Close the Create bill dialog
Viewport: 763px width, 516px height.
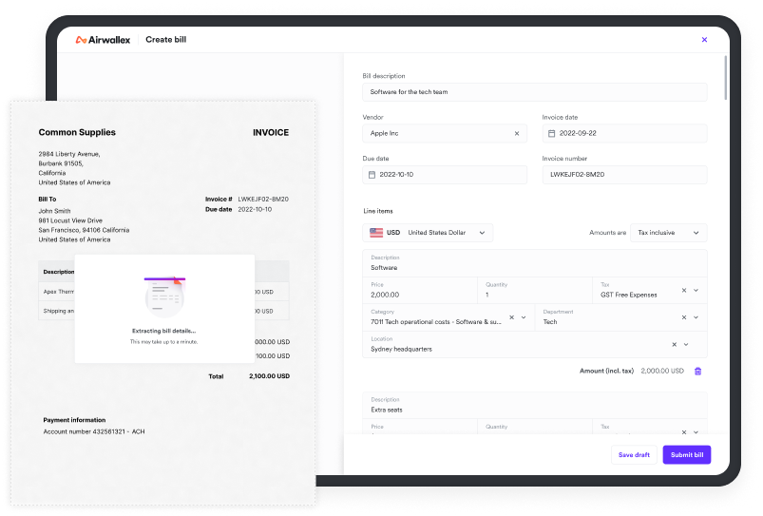point(704,40)
